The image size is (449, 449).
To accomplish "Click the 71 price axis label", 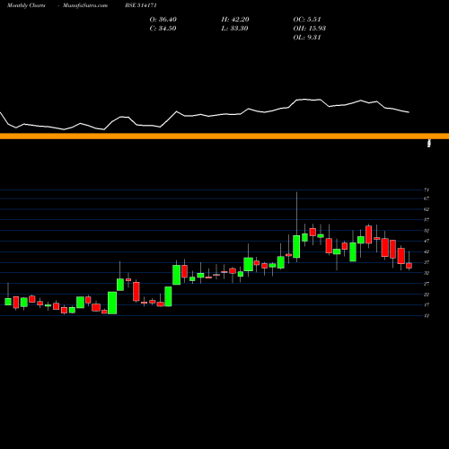I will point(427,189).
